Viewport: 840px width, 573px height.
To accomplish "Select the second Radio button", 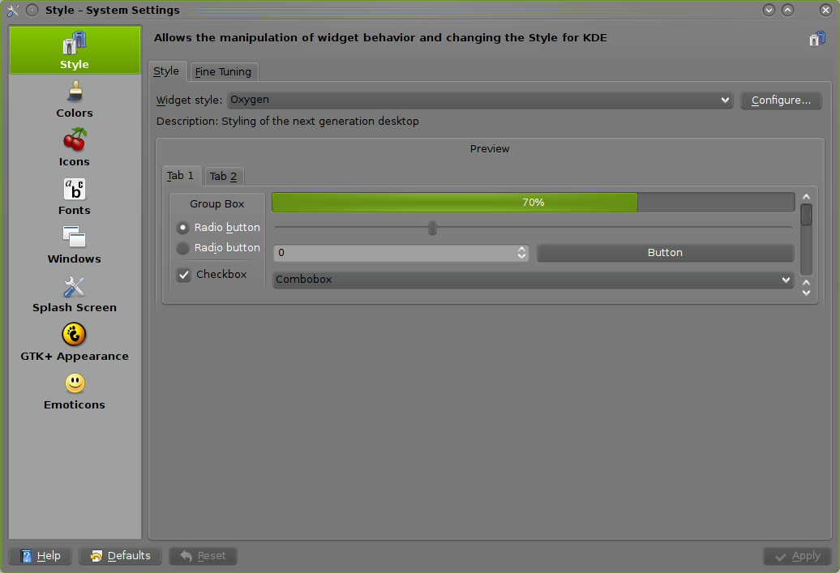I will 183,248.
